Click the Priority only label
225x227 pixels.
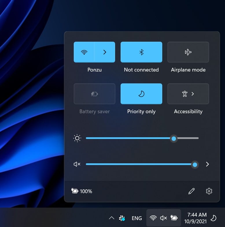[x=141, y=111]
